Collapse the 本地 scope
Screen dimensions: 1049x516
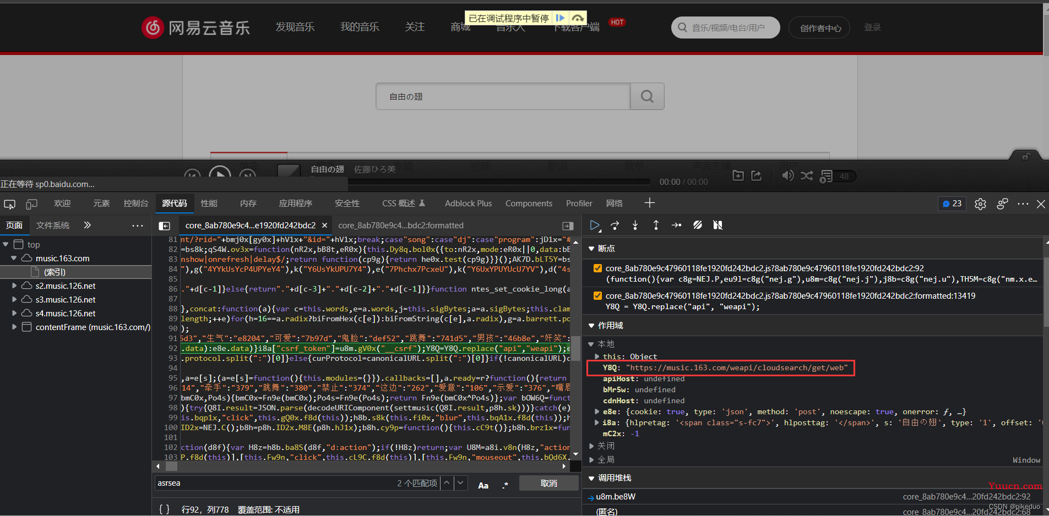click(591, 344)
